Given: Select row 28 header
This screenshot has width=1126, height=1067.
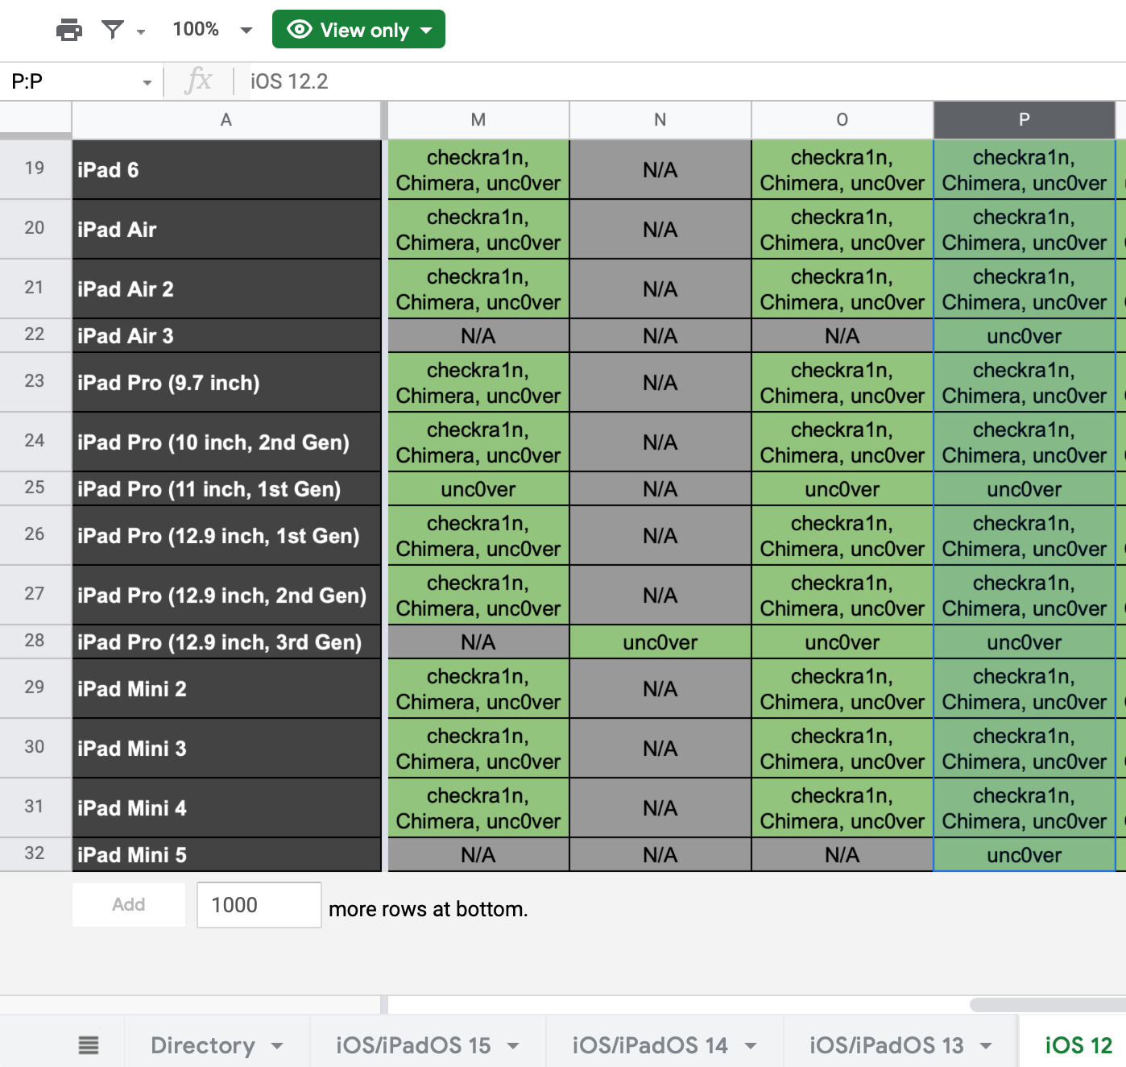Looking at the screenshot, I should coord(35,641).
